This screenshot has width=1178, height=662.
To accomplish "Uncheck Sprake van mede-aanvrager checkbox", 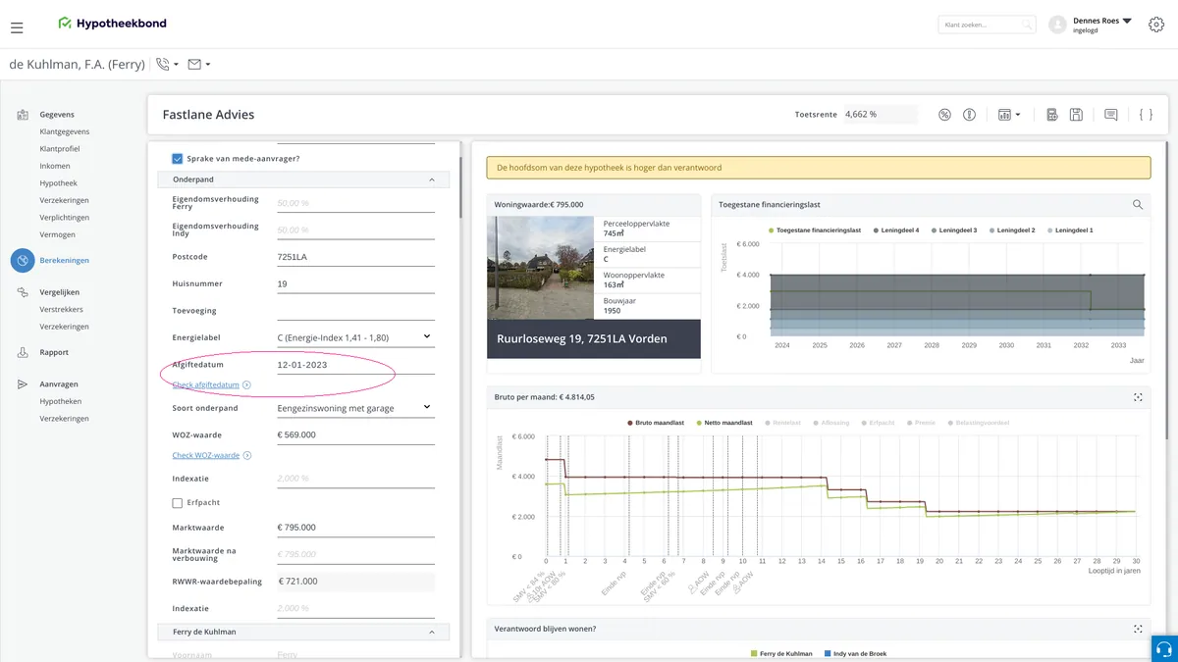I will (178, 158).
